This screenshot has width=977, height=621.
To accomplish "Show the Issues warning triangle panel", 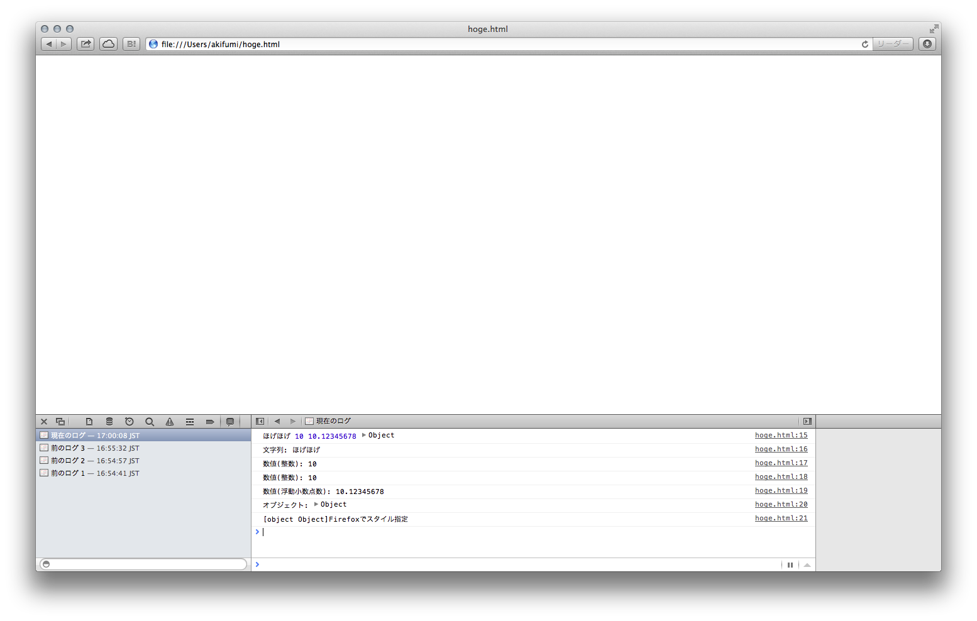I will tap(170, 422).
